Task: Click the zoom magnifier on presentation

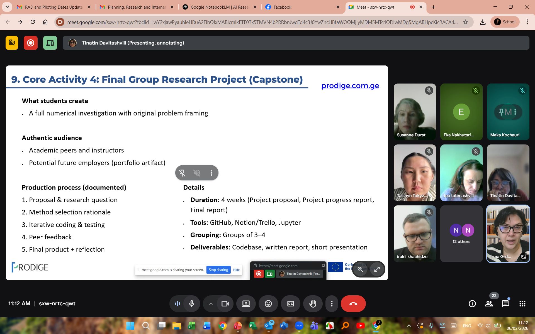Action: click(360, 269)
